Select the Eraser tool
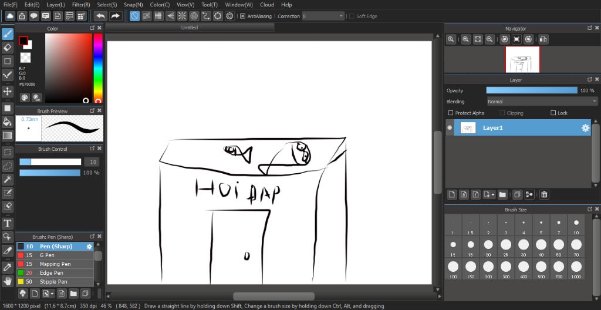Screen dimensions: 601x310 click(7, 48)
